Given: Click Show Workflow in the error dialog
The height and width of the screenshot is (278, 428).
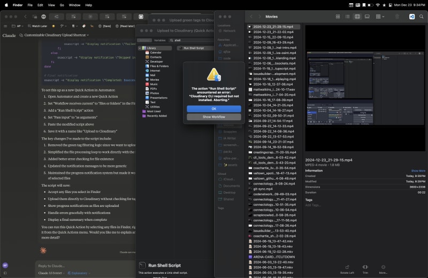Looking at the screenshot, I should click(213, 117).
